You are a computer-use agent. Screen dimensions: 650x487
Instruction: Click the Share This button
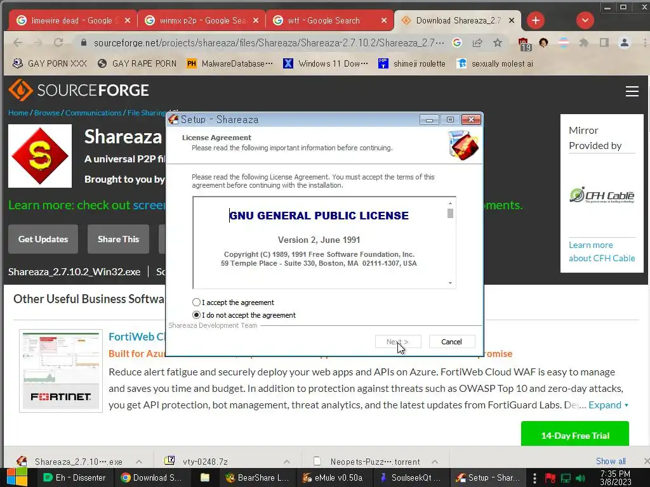[x=118, y=239]
